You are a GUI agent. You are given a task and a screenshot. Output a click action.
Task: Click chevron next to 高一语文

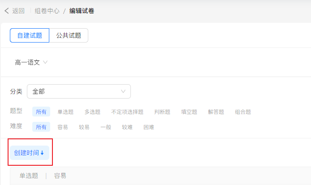(45, 62)
